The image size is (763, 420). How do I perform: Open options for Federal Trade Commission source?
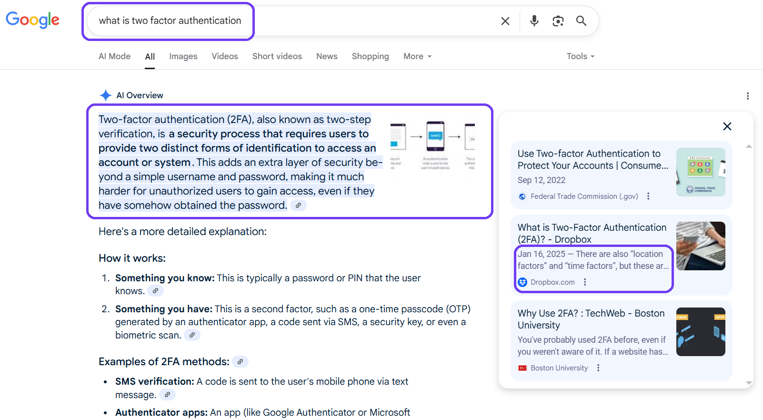coord(648,196)
